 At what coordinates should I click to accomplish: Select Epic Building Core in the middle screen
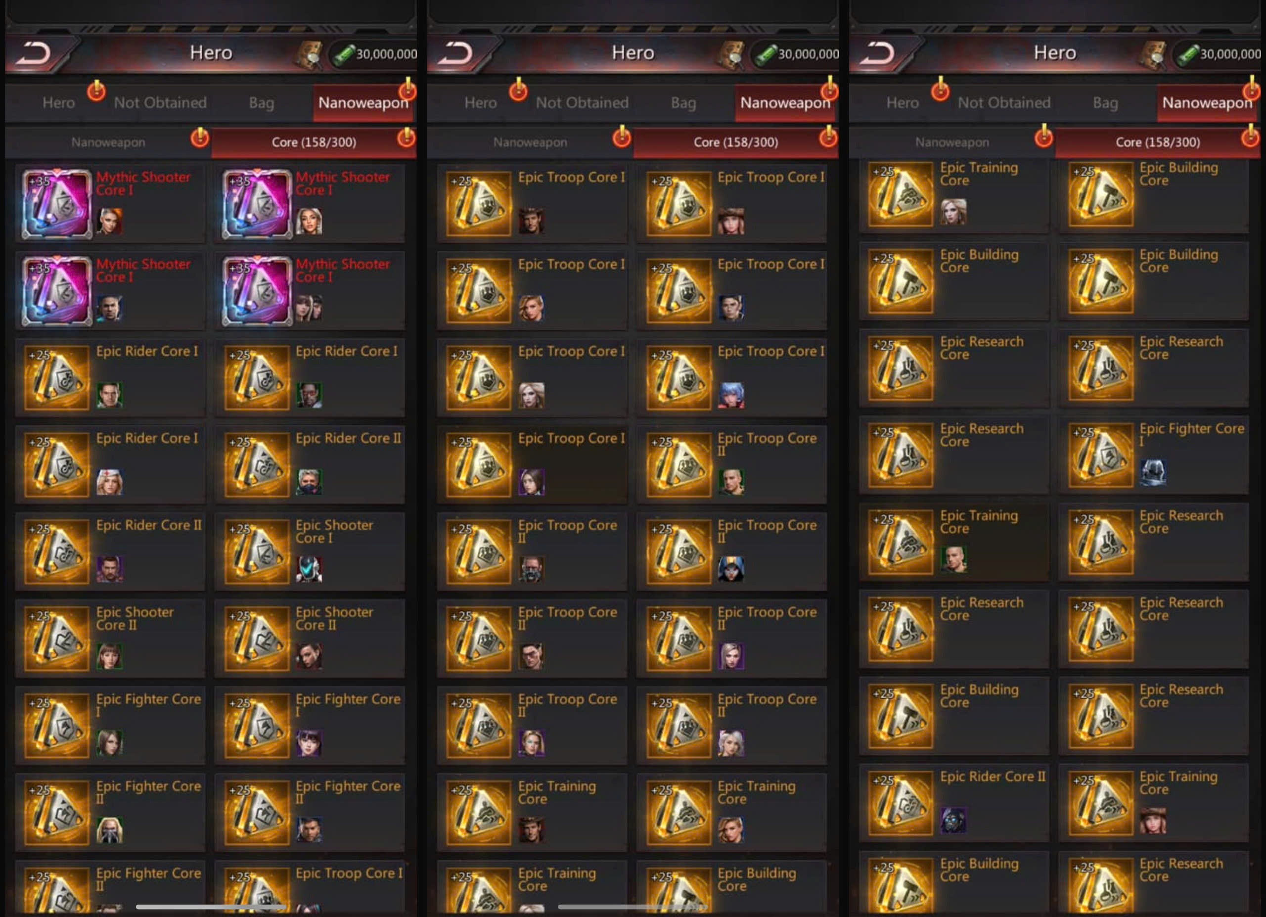coord(731,887)
